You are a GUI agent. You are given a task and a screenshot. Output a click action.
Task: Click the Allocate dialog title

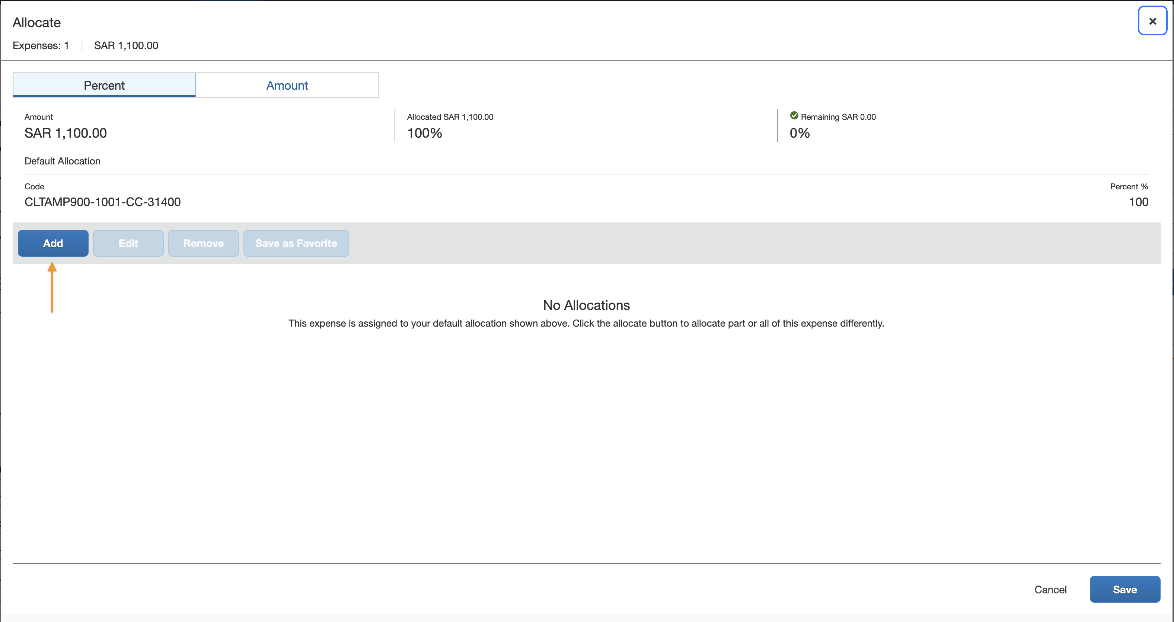coord(36,22)
